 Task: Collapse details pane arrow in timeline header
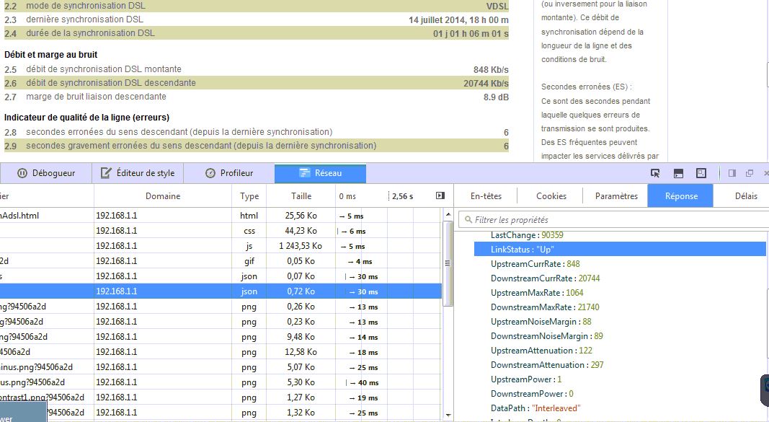[x=440, y=196]
